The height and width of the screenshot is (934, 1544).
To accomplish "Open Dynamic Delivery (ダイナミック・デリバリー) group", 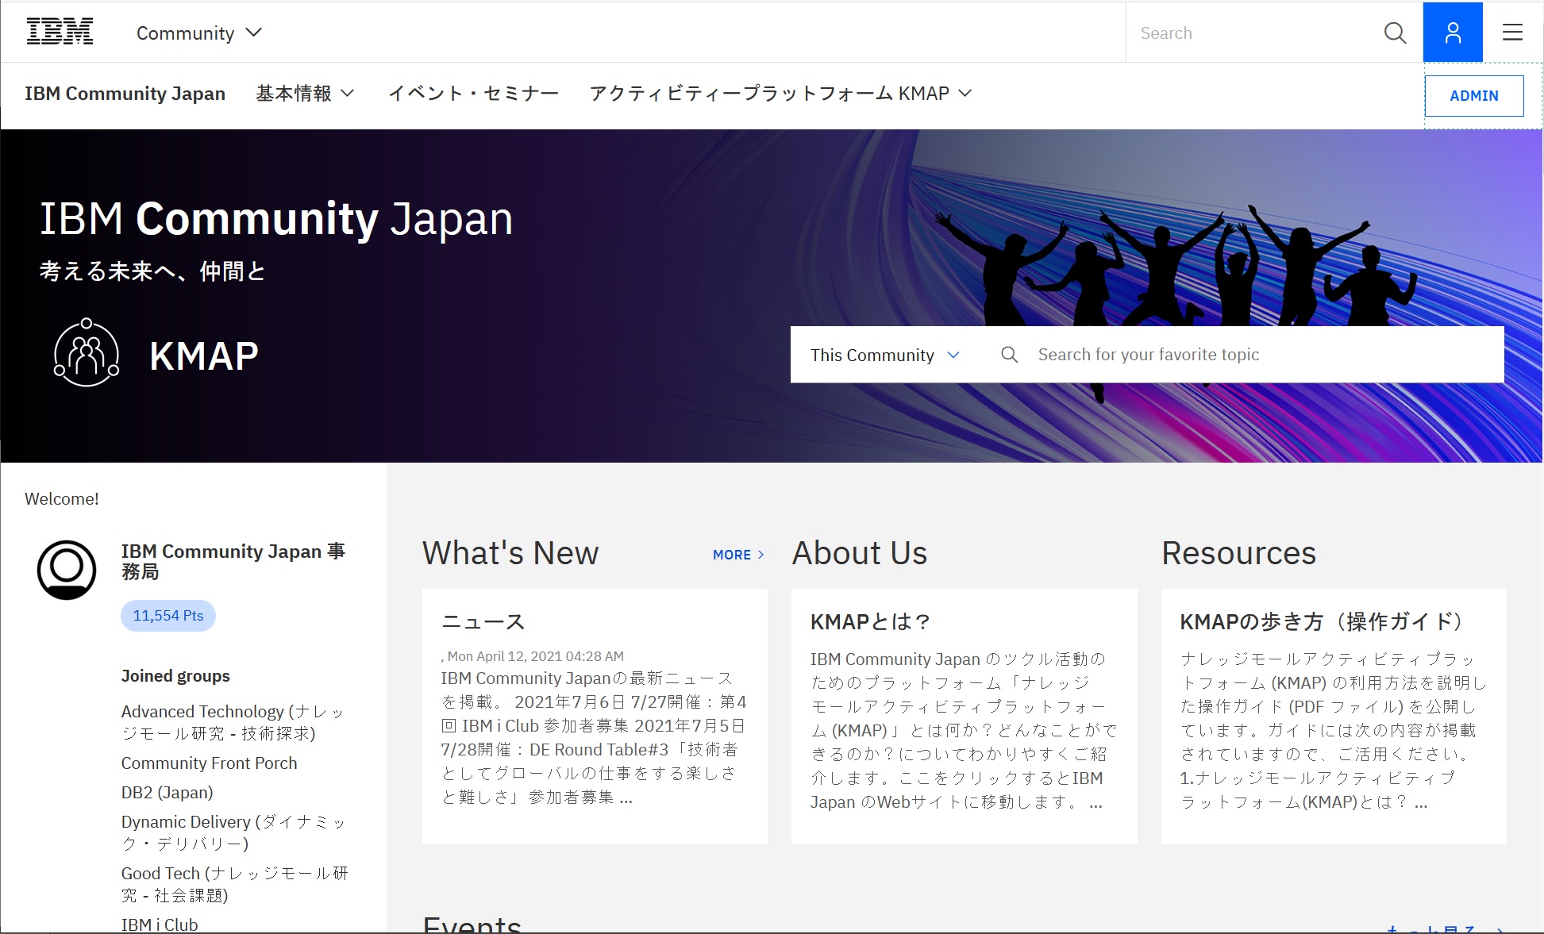I will (x=233, y=832).
